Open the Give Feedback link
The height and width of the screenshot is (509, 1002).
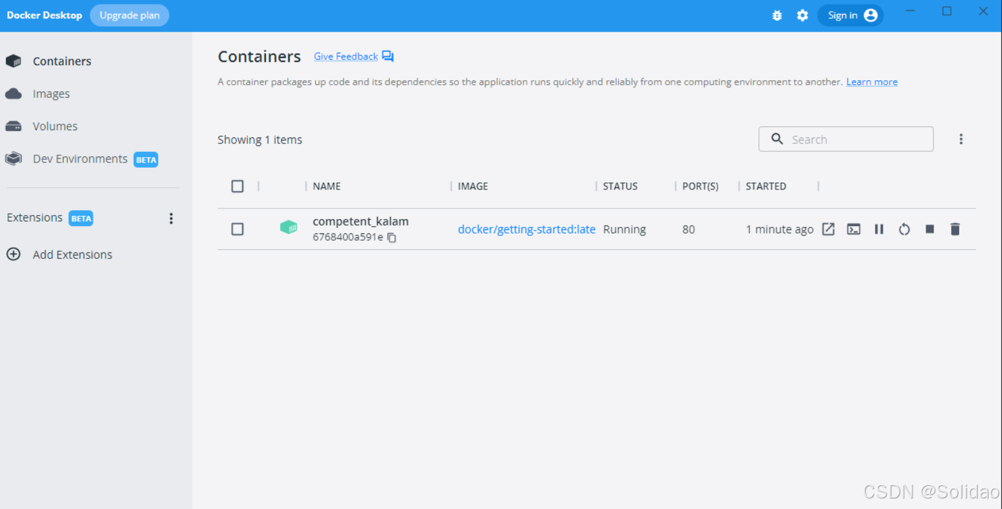pyautogui.click(x=346, y=57)
